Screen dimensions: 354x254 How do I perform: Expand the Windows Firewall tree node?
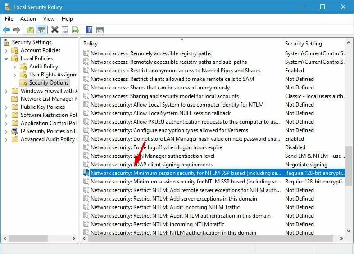tap(6, 91)
